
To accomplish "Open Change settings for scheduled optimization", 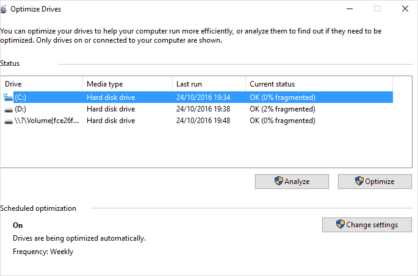I will click(367, 225).
